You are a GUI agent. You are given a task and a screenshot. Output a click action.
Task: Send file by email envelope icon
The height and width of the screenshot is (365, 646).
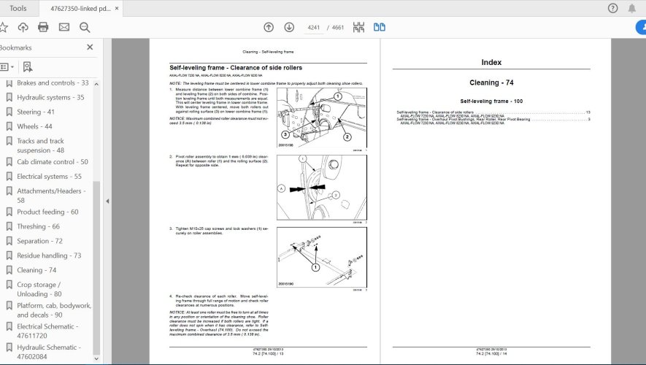(64, 28)
